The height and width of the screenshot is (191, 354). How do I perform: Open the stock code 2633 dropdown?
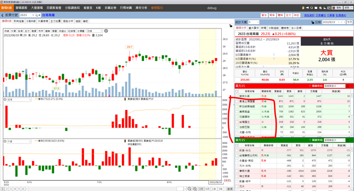pyautogui.click(x=33, y=15)
